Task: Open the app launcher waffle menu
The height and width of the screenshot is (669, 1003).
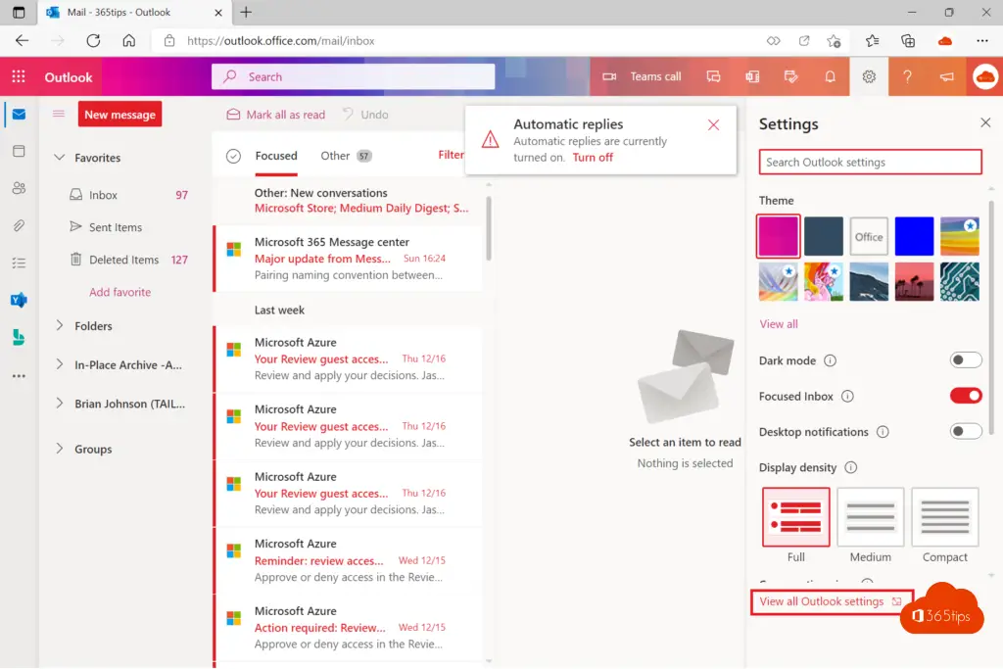Action: coord(19,76)
